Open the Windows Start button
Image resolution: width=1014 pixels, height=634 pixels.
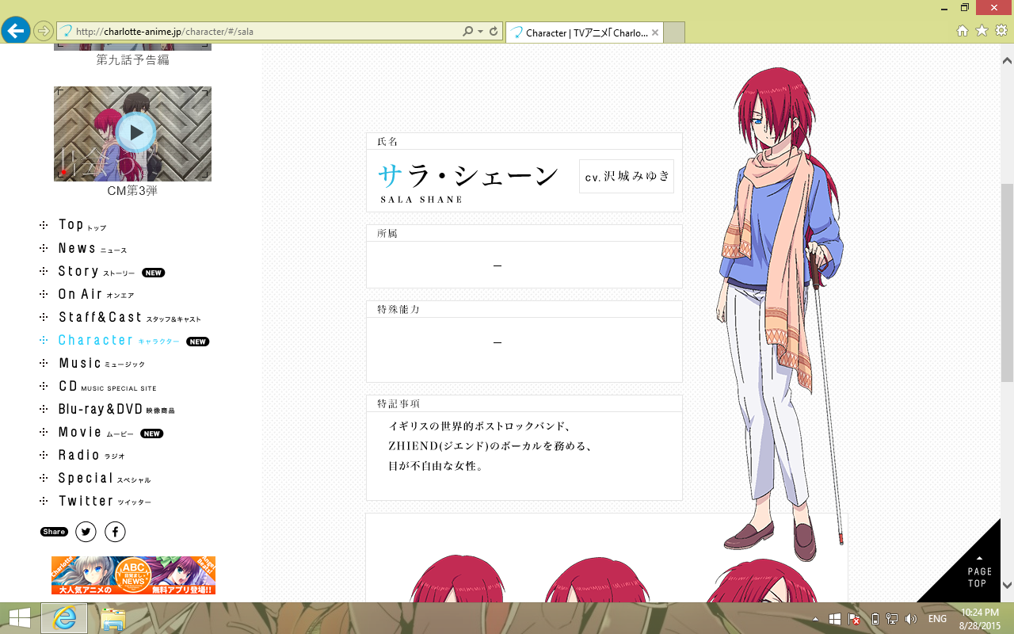(x=19, y=619)
